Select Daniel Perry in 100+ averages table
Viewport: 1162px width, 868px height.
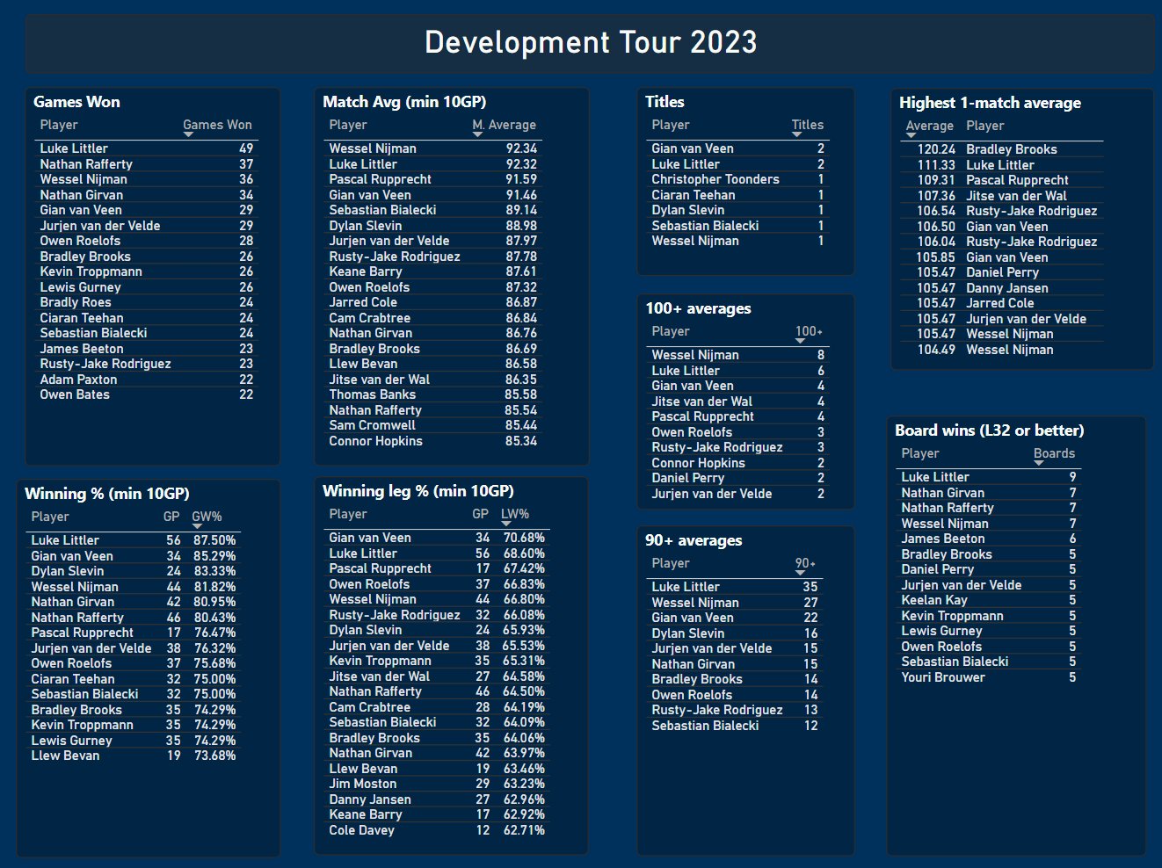pyautogui.click(x=688, y=478)
